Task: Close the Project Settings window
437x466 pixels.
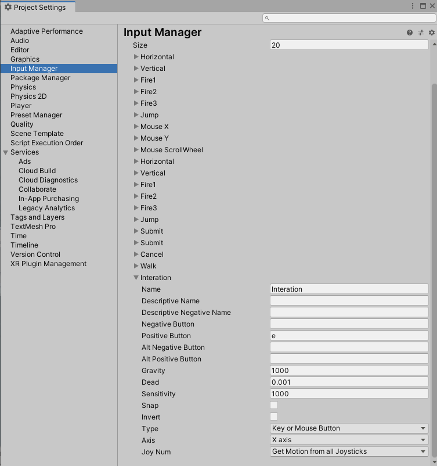Action: coord(432,6)
